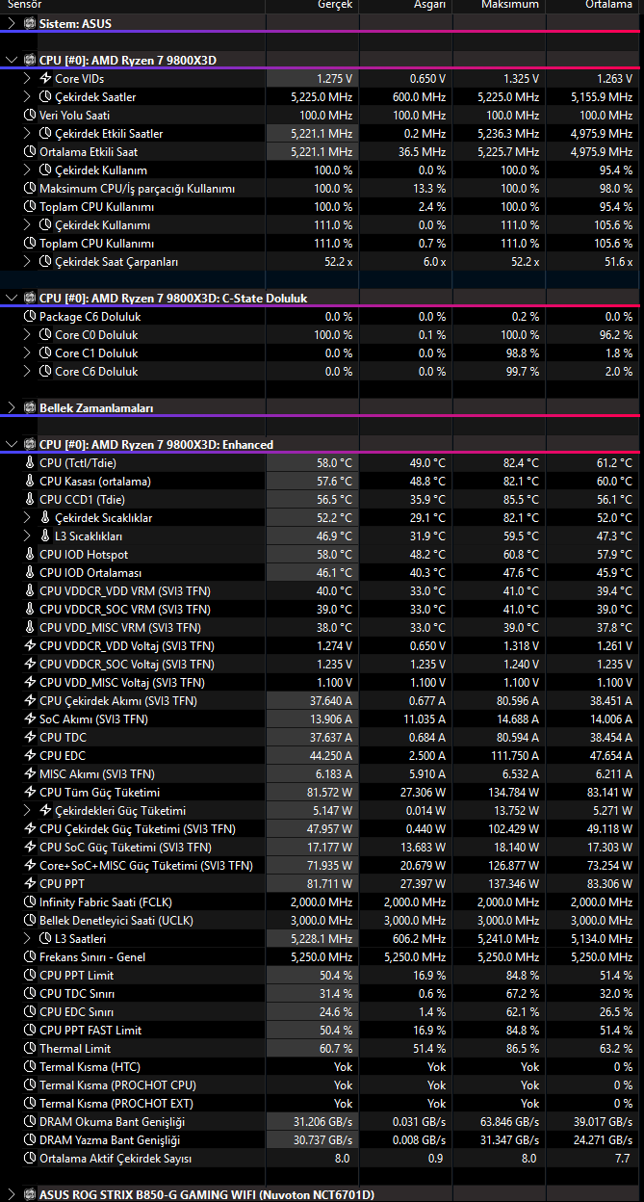Click the thermometer icon for CPU VDDCR_SOC VRM
Image resolution: width=644 pixels, height=1202 pixels.
(30, 610)
